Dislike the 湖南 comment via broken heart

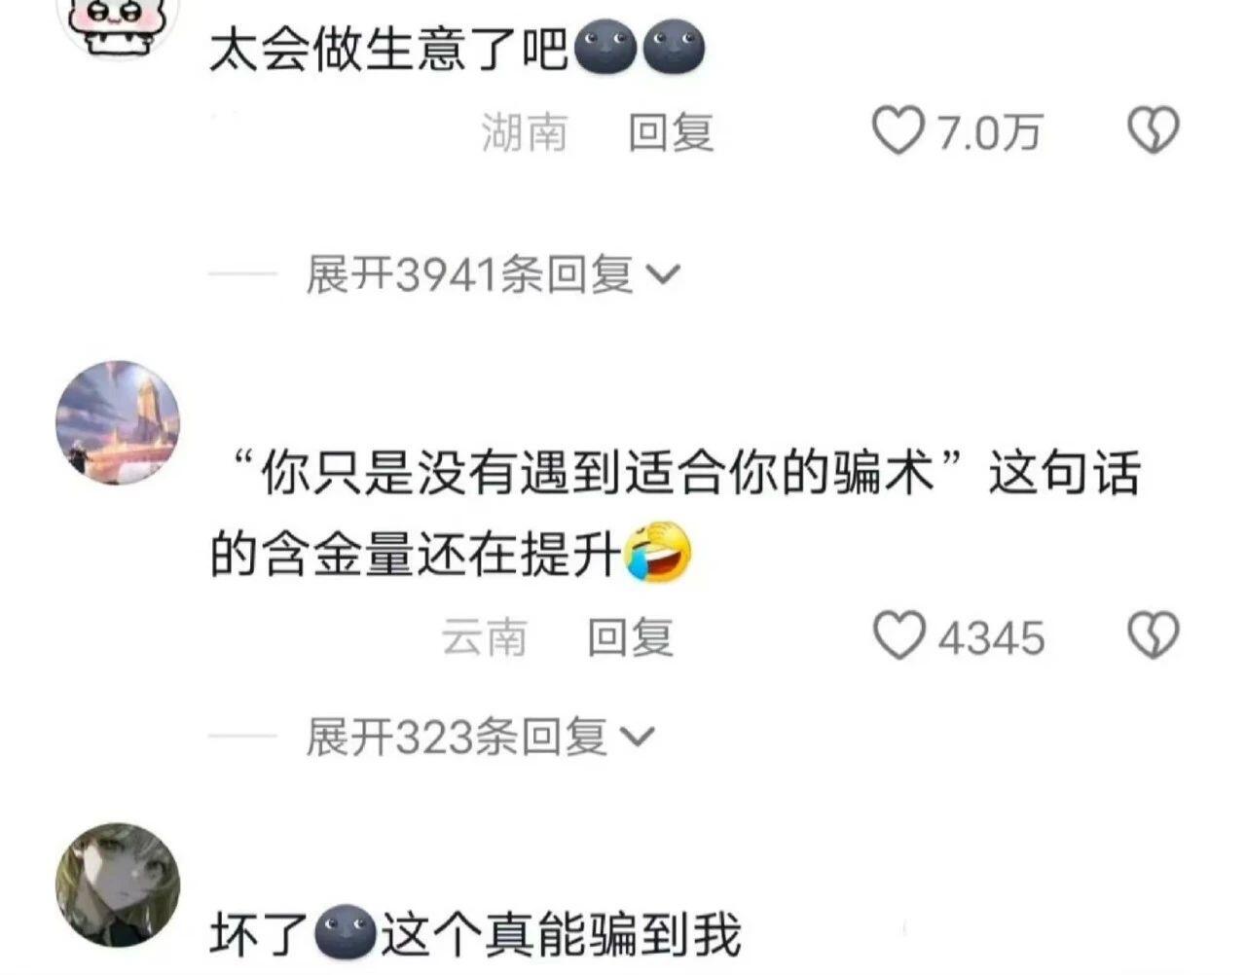(1154, 131)
